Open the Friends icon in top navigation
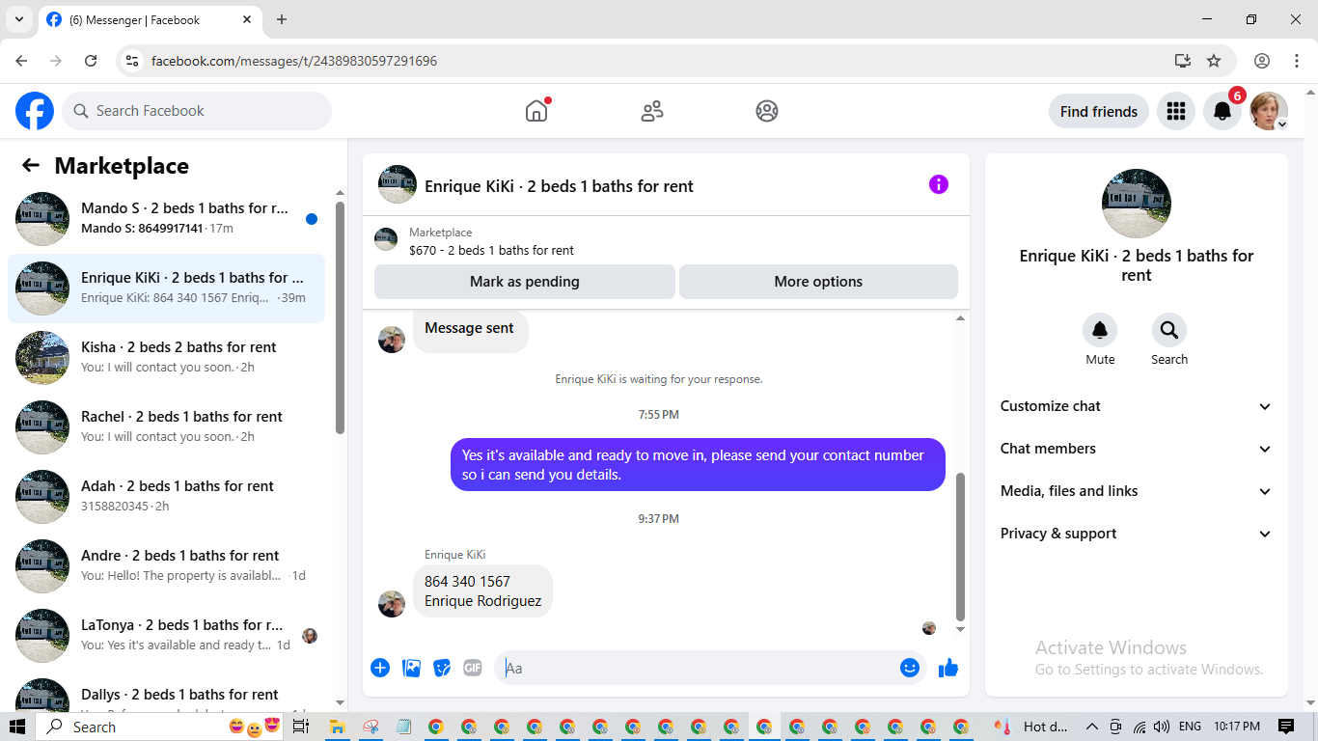Viewport: 1318px width, 741px height. [x=652, y=111]
